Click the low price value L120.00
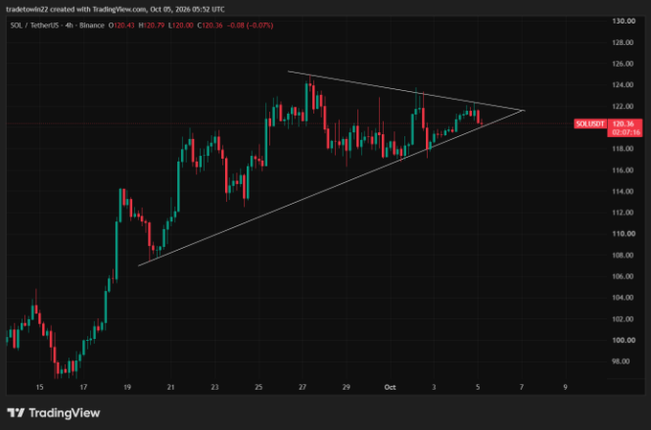Viewport: 651px width, 430px height. pyautogui.click(x=181, y=25)
